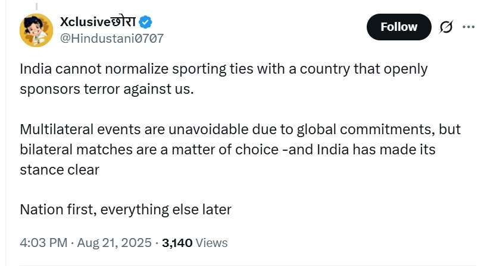
Task: Open the Xclusive profile avatar picture
Action: 36,30
